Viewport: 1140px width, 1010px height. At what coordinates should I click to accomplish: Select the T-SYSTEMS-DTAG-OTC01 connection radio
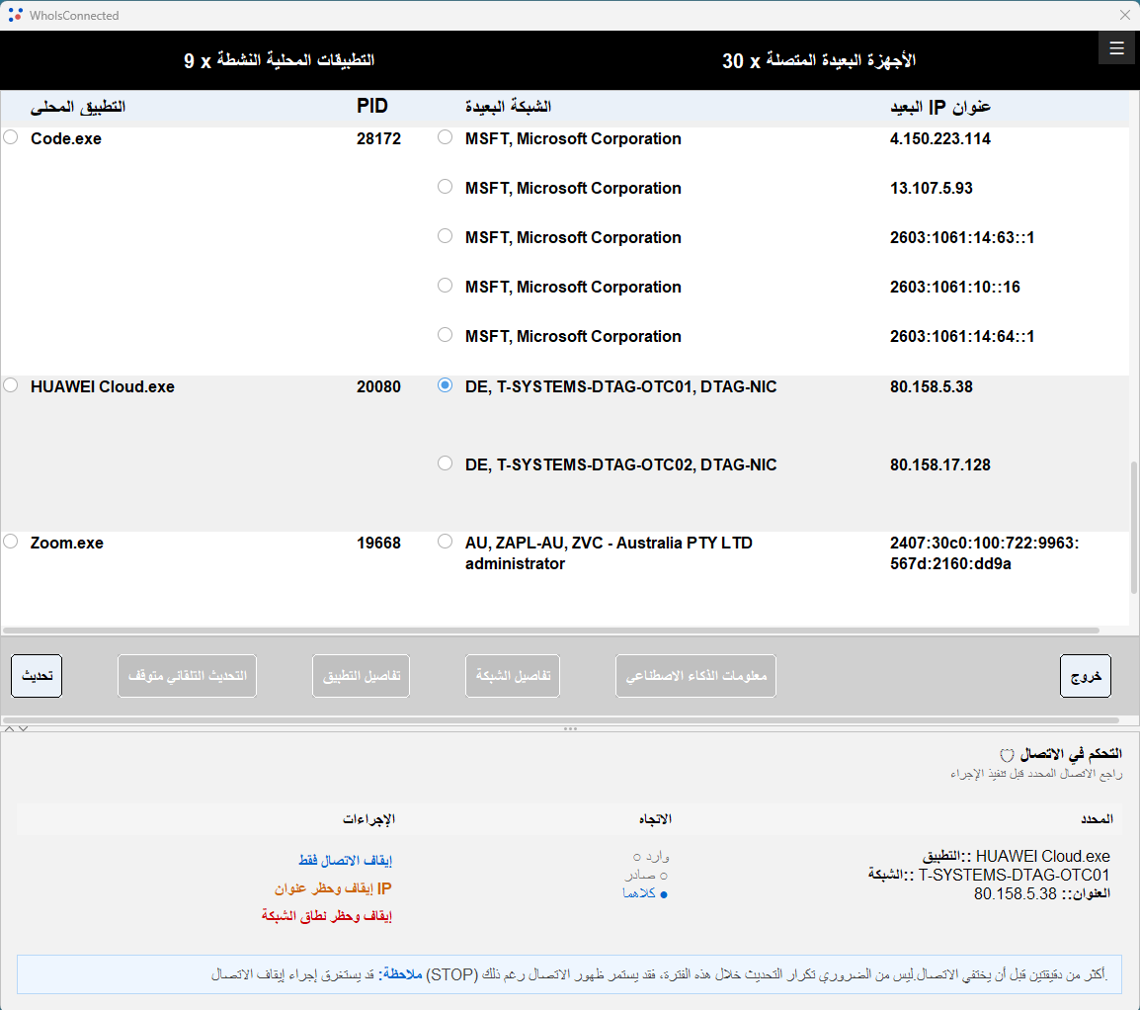click(445, 385)
